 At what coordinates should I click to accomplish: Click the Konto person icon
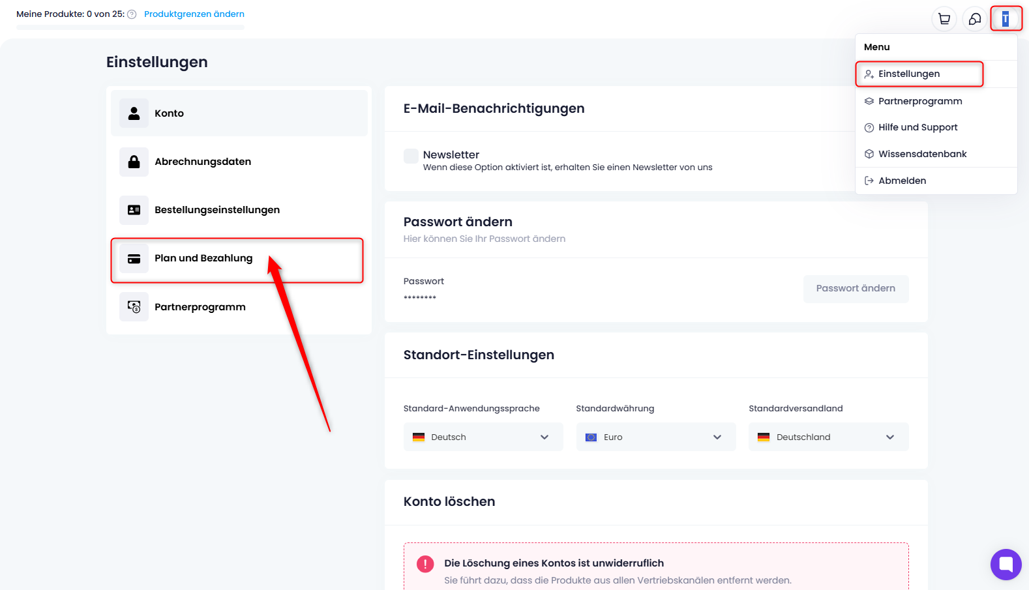[134, 113]
